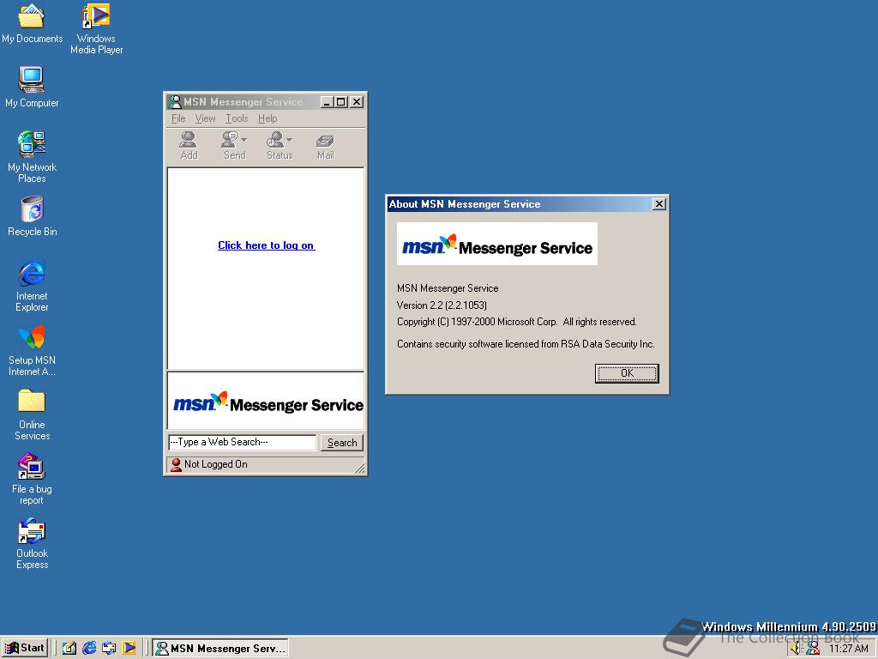Open the Start menu

pyautogui.click(x=24, y=649)
